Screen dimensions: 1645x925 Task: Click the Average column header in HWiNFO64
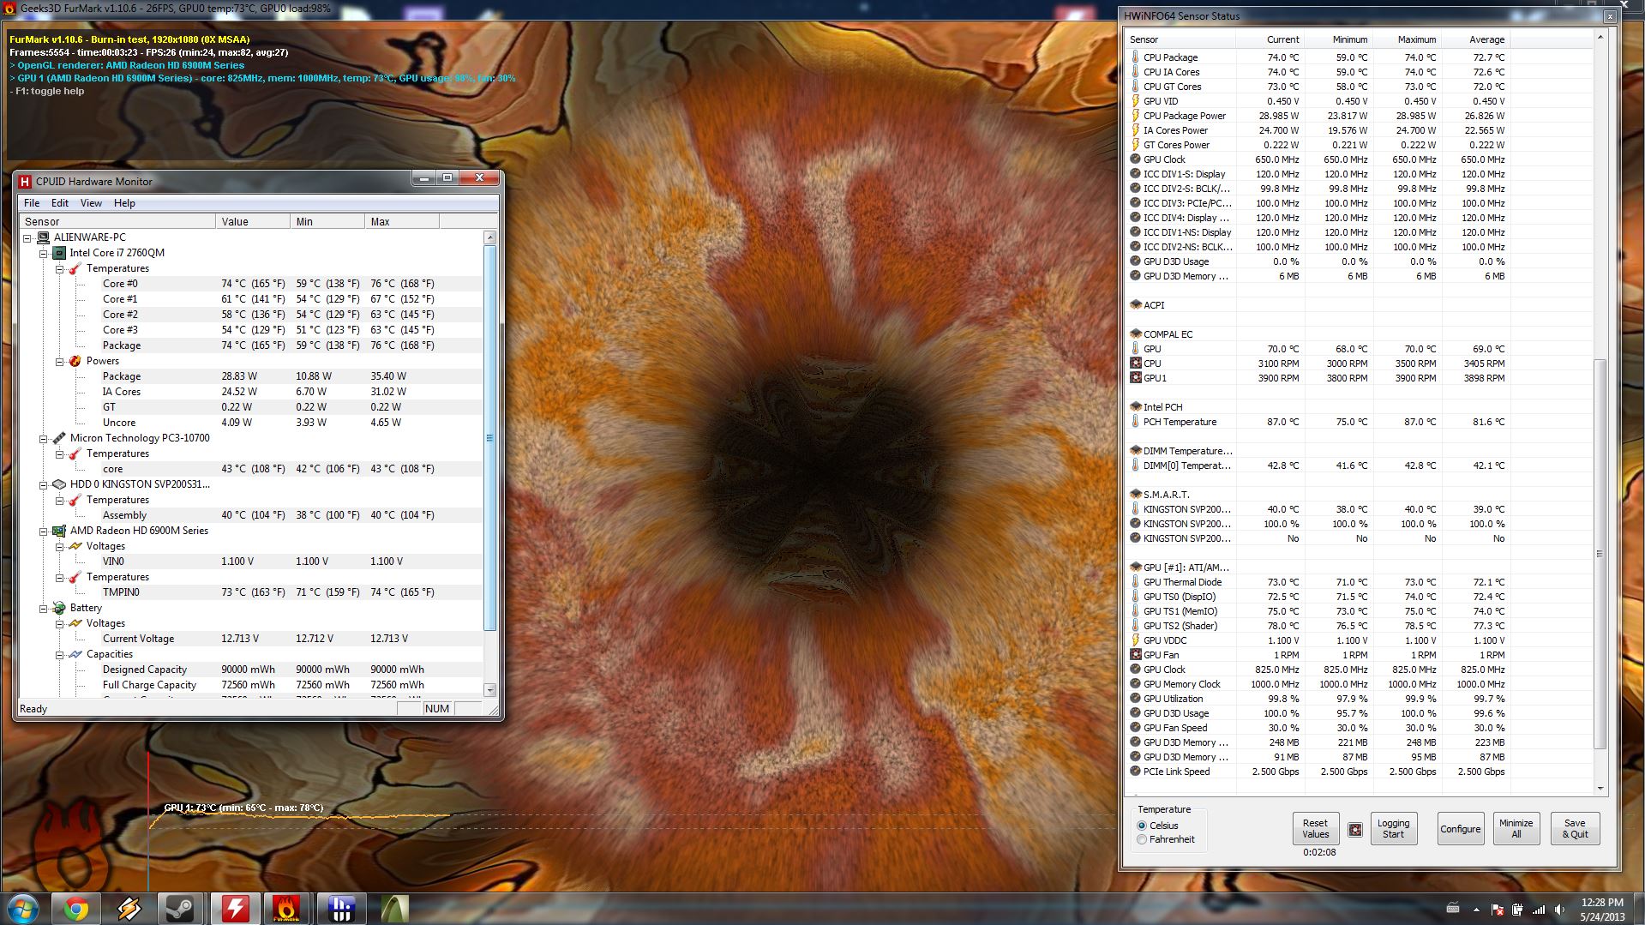(x=1475, y=39)
